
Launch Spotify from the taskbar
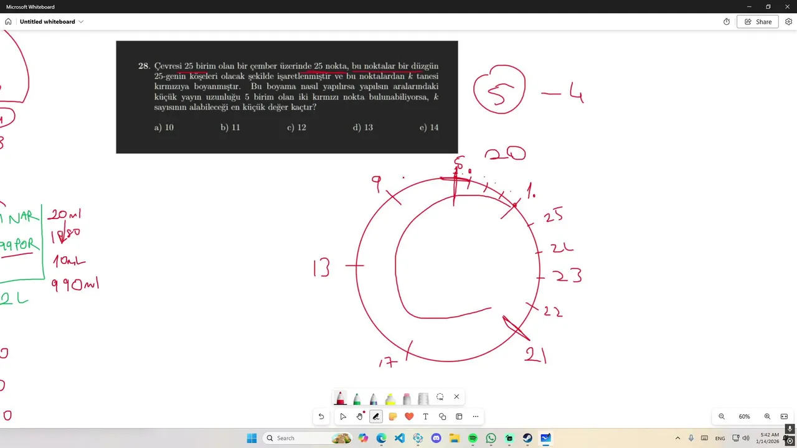pyautogui.click(x=473, y=438)
